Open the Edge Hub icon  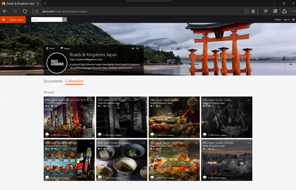pyautogui.click(x=266, y=11)
